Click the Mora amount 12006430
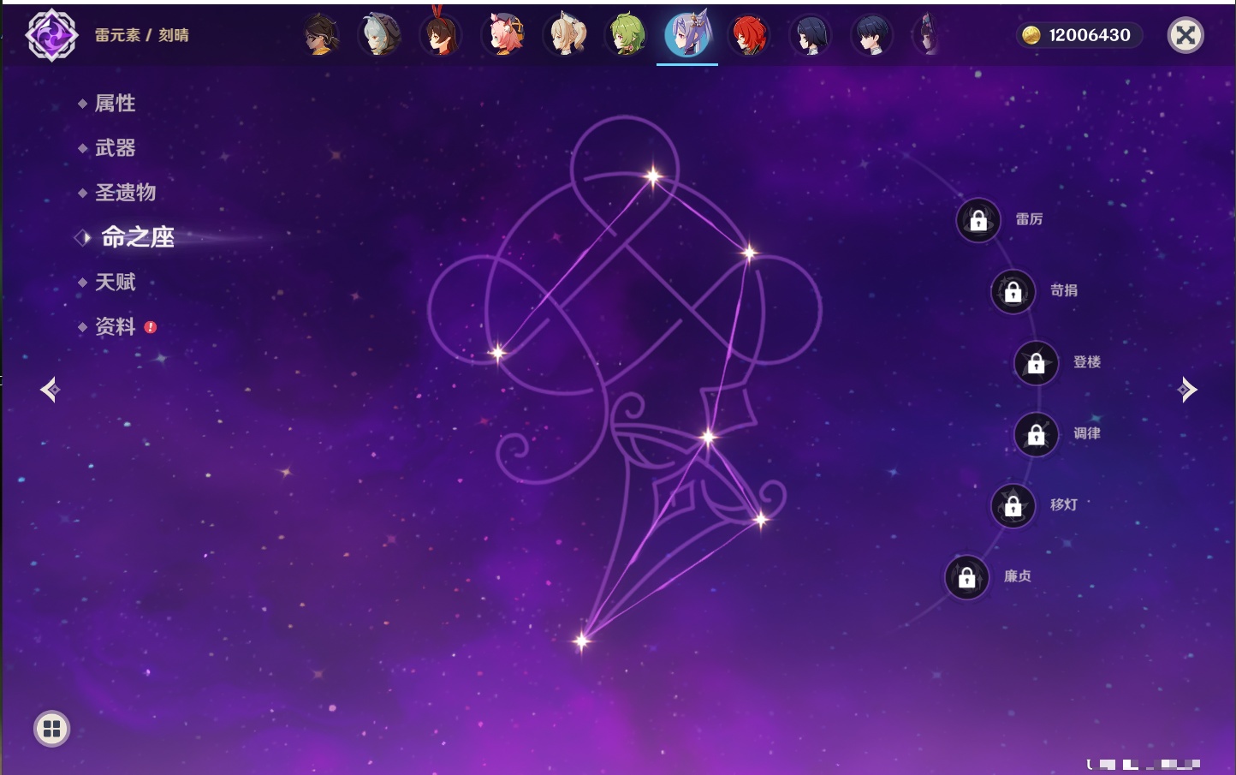This screenshot has height=775, width=1236. coord(1090,35)
